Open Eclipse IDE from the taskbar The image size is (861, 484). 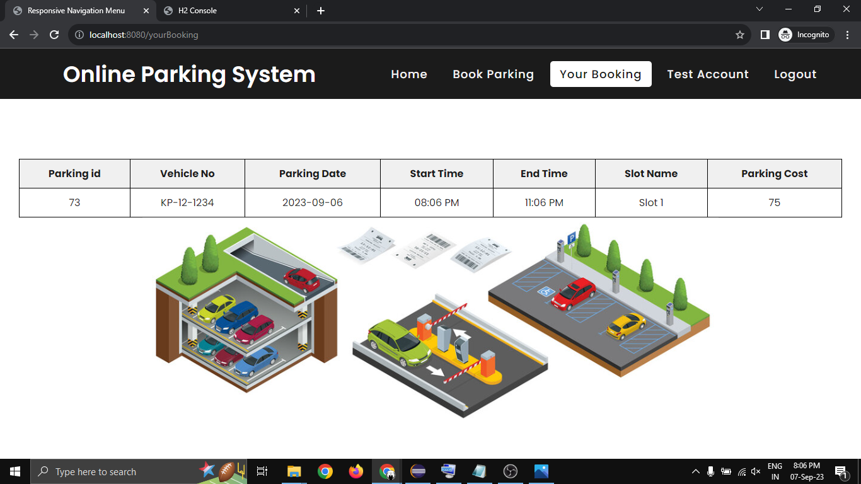[x=417, y=471]
